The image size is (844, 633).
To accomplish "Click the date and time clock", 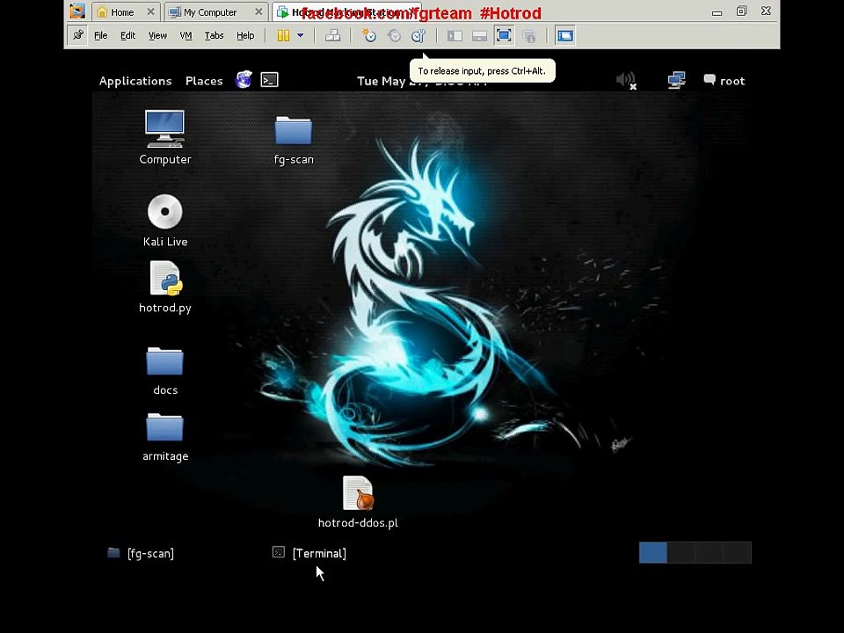I will pos(421,81).
